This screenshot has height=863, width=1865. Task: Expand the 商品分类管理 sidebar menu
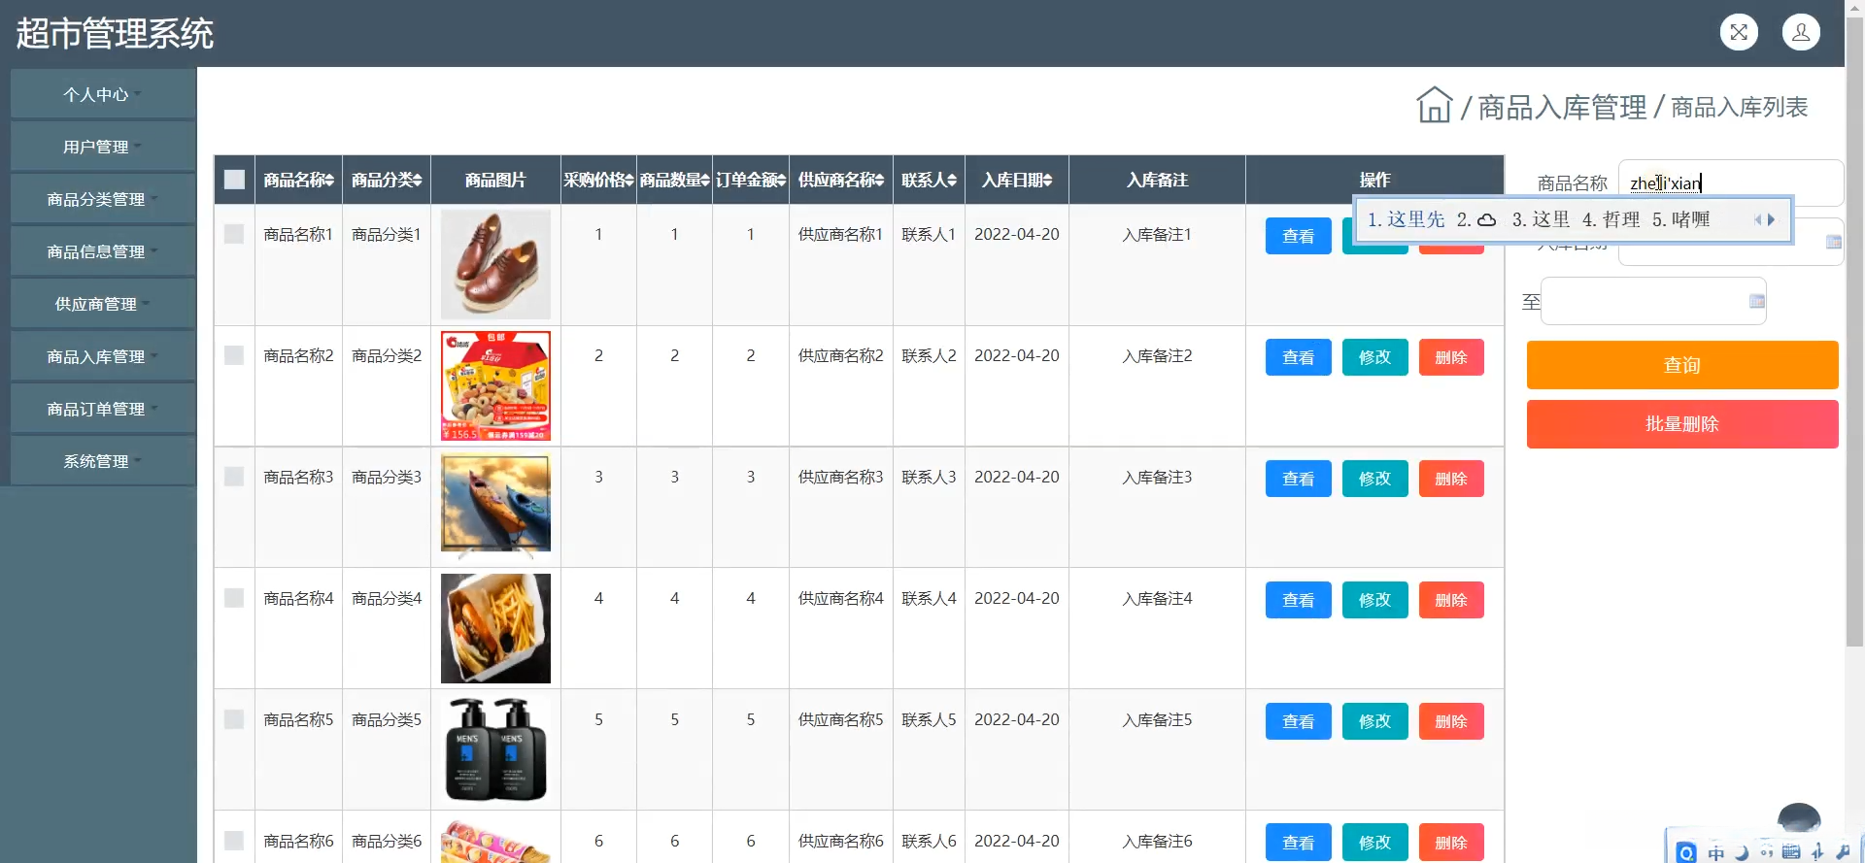coord(103,199)
